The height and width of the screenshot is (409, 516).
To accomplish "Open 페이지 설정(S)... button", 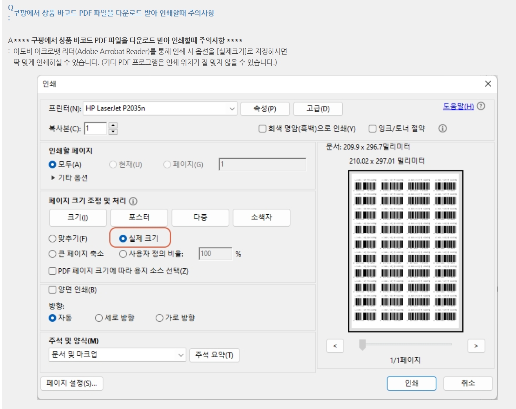I will click(72, 383).
